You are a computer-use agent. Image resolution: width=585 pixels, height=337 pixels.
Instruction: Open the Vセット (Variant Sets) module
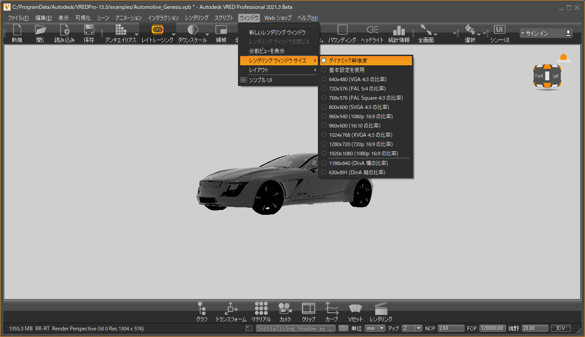pos(355,308)
